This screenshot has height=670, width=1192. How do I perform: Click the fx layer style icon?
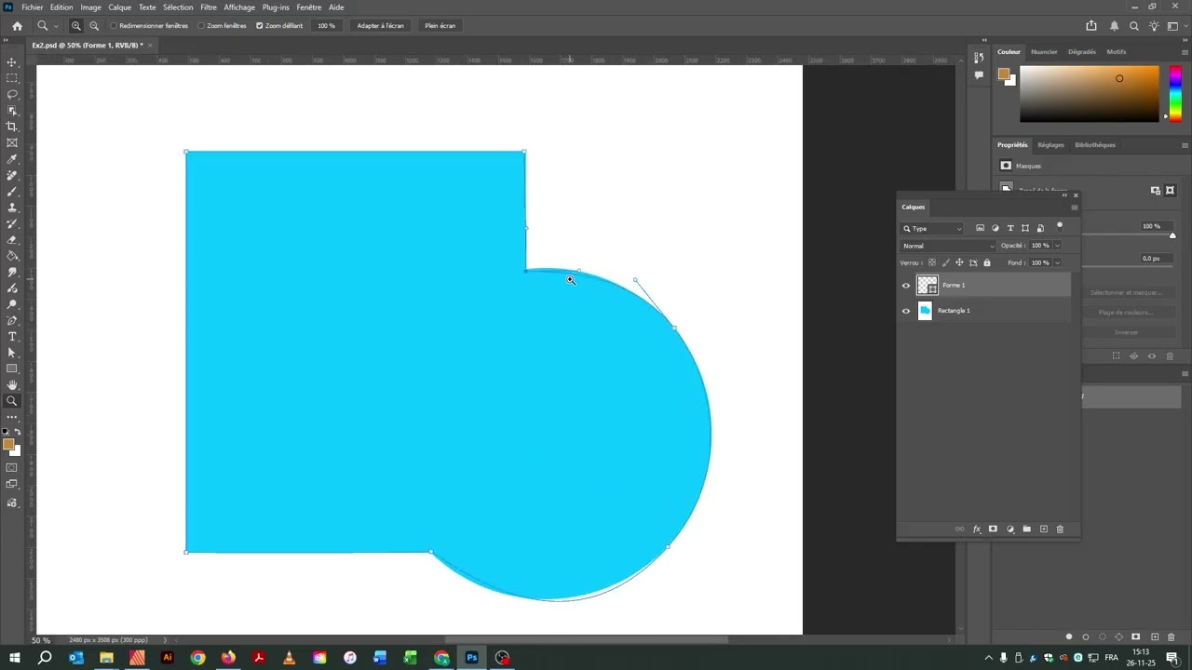point(977,529)
